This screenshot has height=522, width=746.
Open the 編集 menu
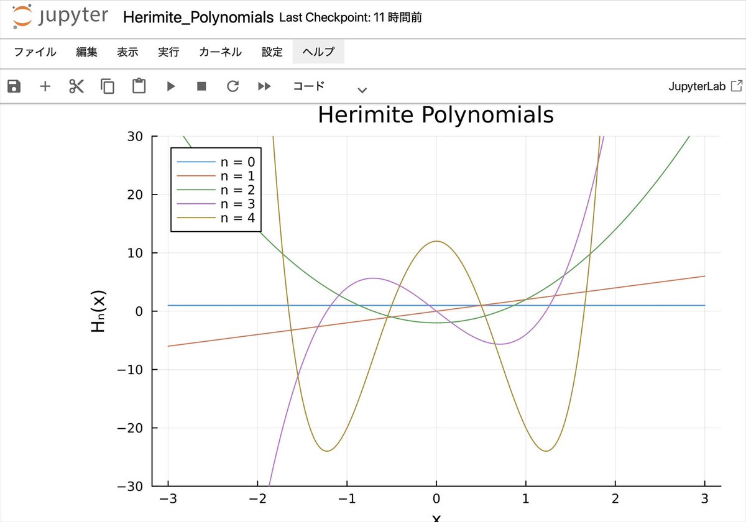pyautogui.click(x=87, y=52)
